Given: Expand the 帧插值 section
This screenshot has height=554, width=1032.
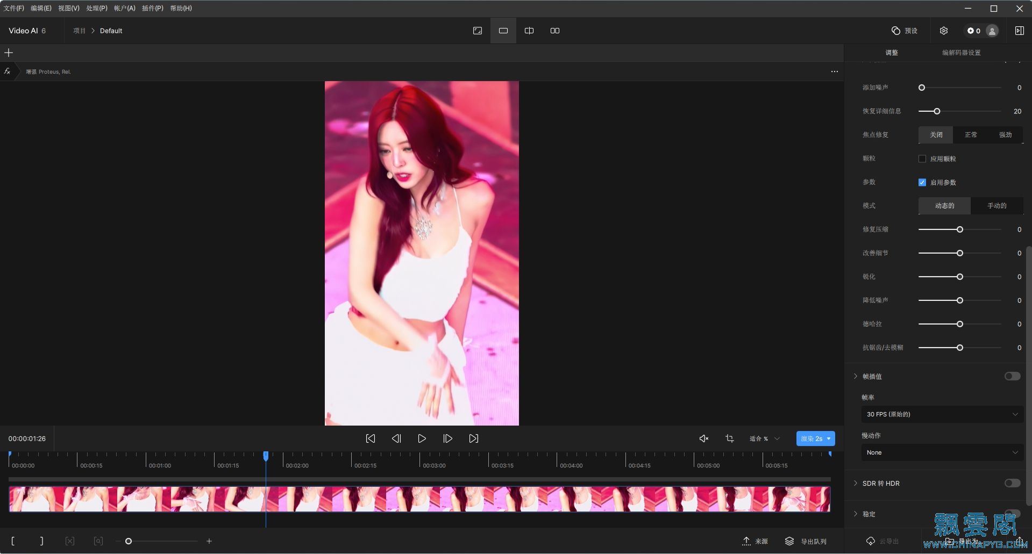Looking at the screenshot, I should point(856,376).
